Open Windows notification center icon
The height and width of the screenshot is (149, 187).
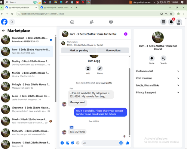[182, 2]
